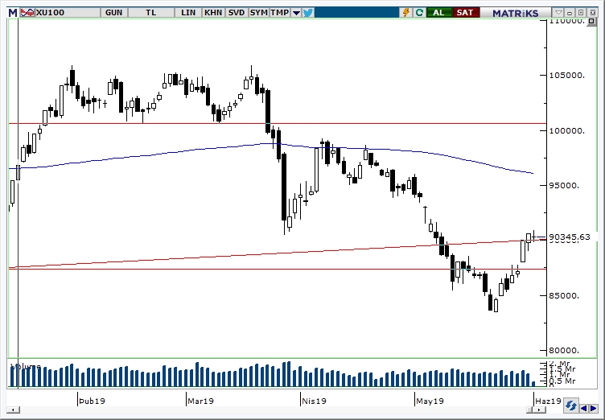Click the Mar19 date label
Image resolution: width=605 pixels, height=420 pixels.
pyautogui.click(x=200, y=401)
